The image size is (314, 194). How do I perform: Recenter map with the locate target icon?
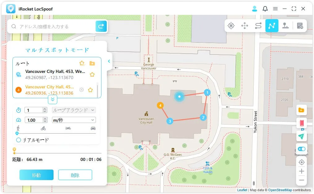point(301,162)
